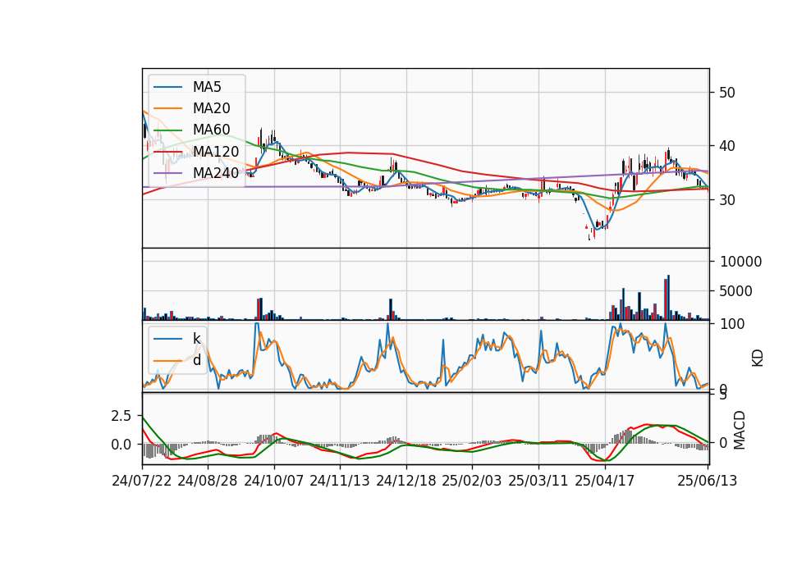Viewport: 788px width, 566px height.
Task: Click the green MA60 legend line sample
Action: 167,130
